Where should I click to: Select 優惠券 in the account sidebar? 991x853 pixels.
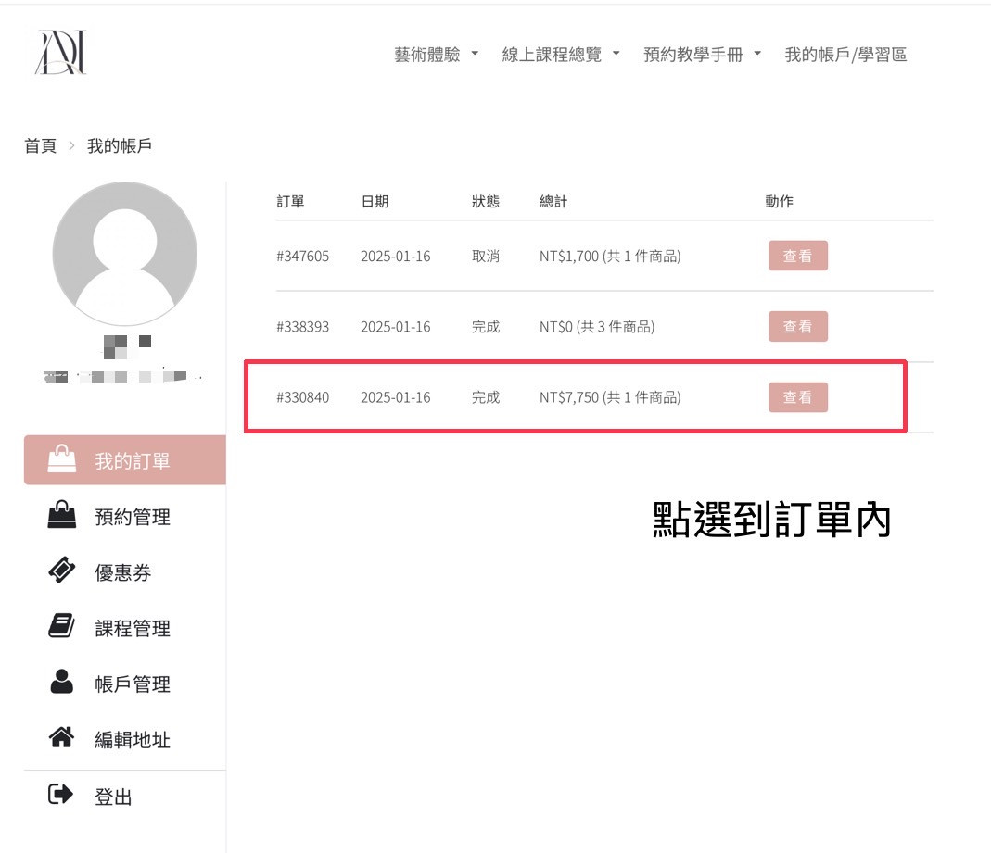pyautogui.click(x=123, y=573)
